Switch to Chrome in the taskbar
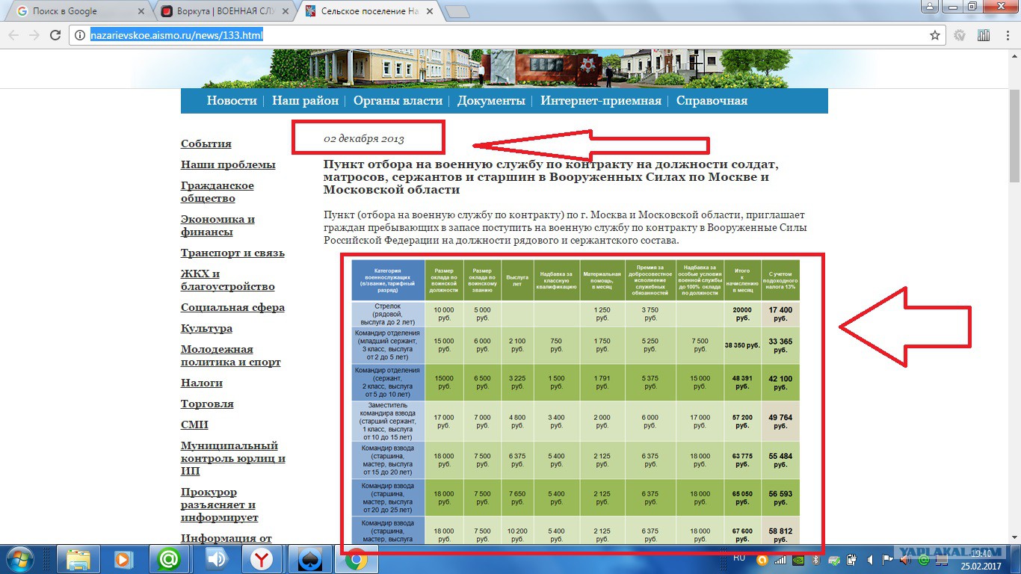This screenshot has width=1021, height=574. click(356, 559)
